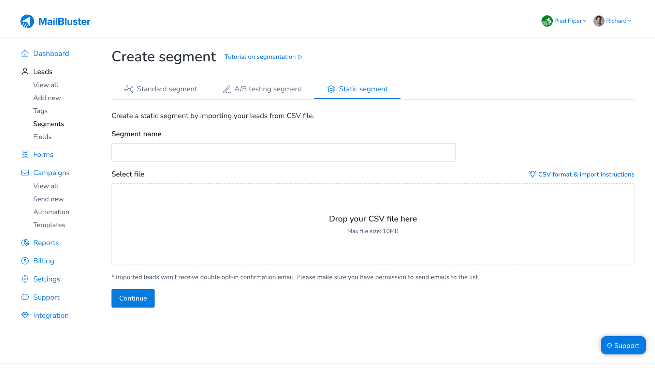Click the Integration diamond icon
This screenshot has width=655, height=368.
25,316
